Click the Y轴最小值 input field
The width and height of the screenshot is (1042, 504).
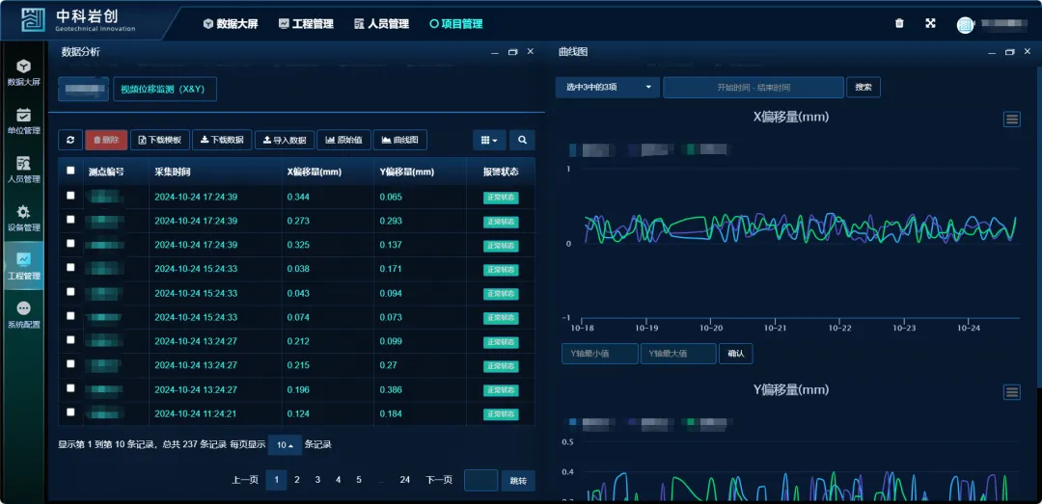point(599,354)
